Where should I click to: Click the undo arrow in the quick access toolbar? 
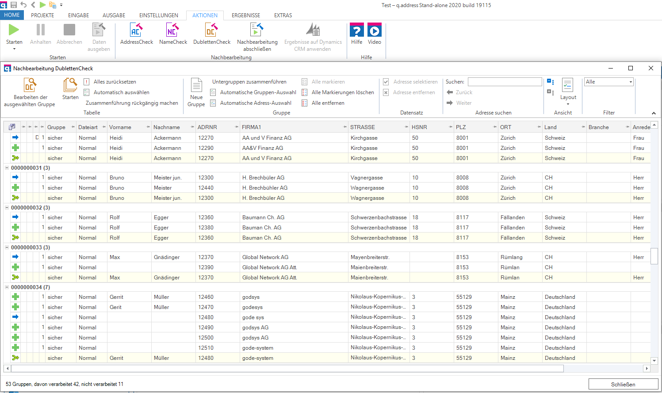[x=23, y=5]
